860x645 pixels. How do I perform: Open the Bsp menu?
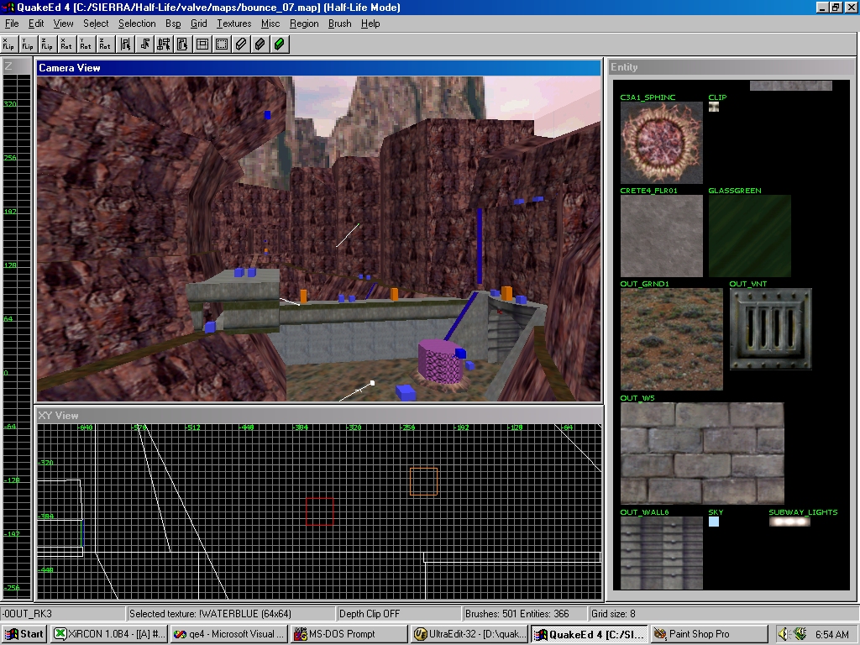click(x=173, y=24)
